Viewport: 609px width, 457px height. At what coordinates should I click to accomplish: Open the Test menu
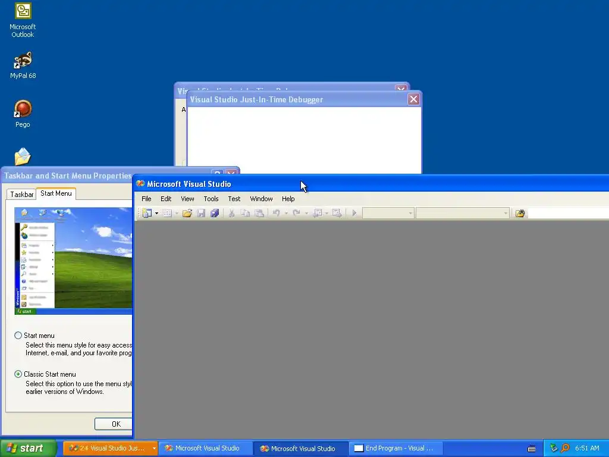[234, 199]
